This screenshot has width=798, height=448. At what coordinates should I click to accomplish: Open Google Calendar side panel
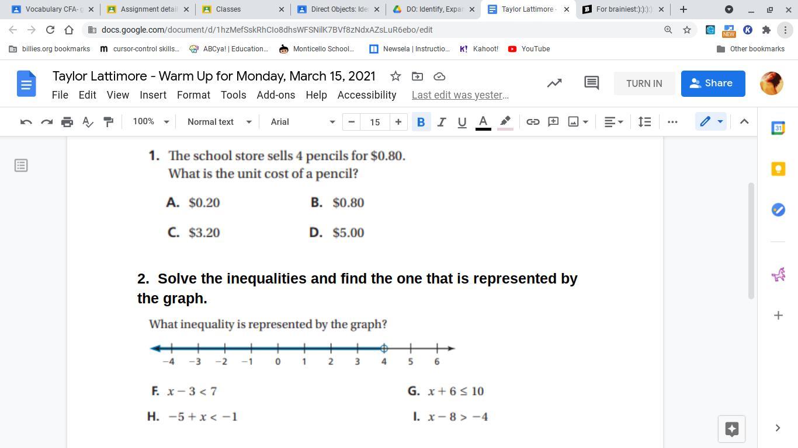pyautogui.click(x=778, y=128)
